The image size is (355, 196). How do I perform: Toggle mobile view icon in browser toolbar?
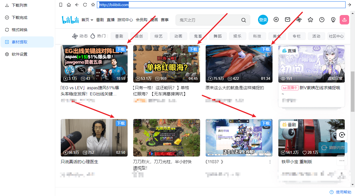[x=61, y=5]
